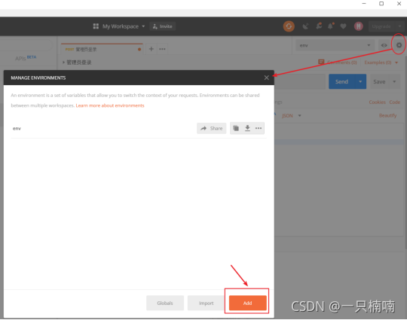The height and width of the screenshot is (320, 407).
Task: Toggle the environment quick look eye
Action: click(384, 45)
